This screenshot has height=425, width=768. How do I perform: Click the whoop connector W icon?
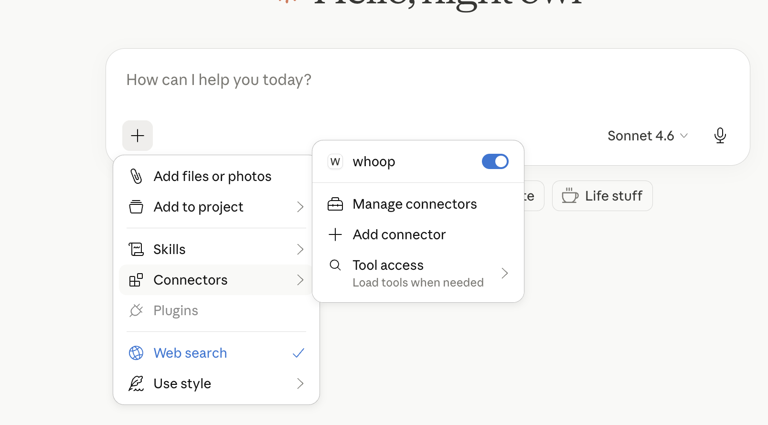click(335, 162)
